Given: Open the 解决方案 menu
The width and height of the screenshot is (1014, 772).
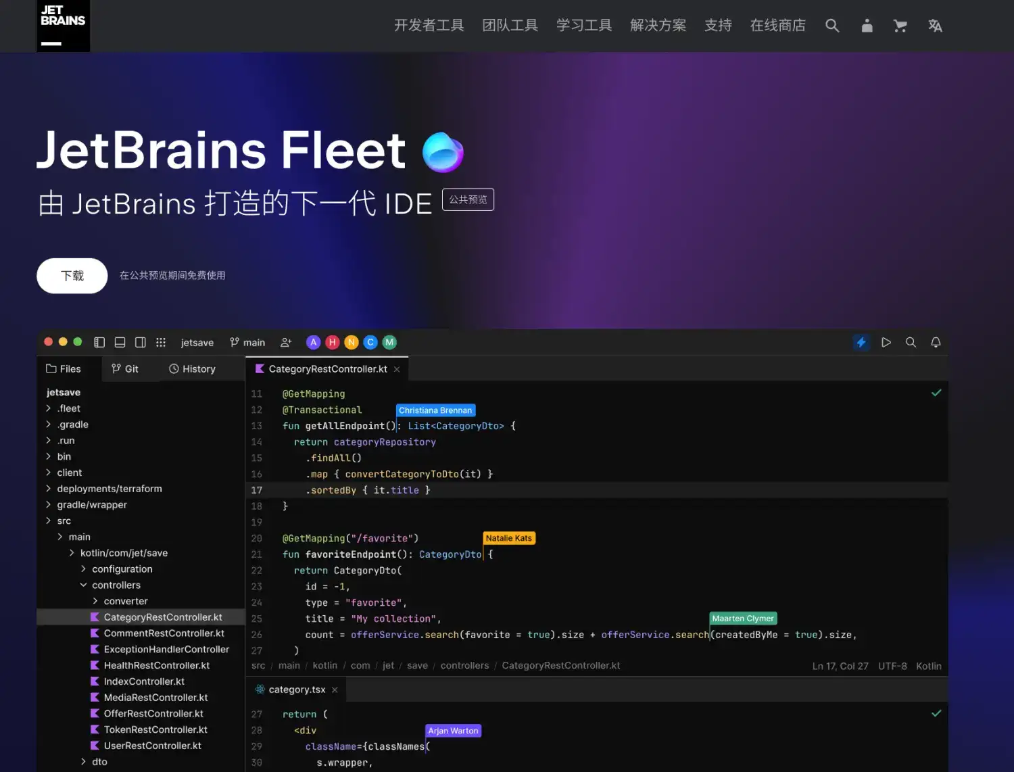Looking at the screenshot, I should tap(658, 26).
